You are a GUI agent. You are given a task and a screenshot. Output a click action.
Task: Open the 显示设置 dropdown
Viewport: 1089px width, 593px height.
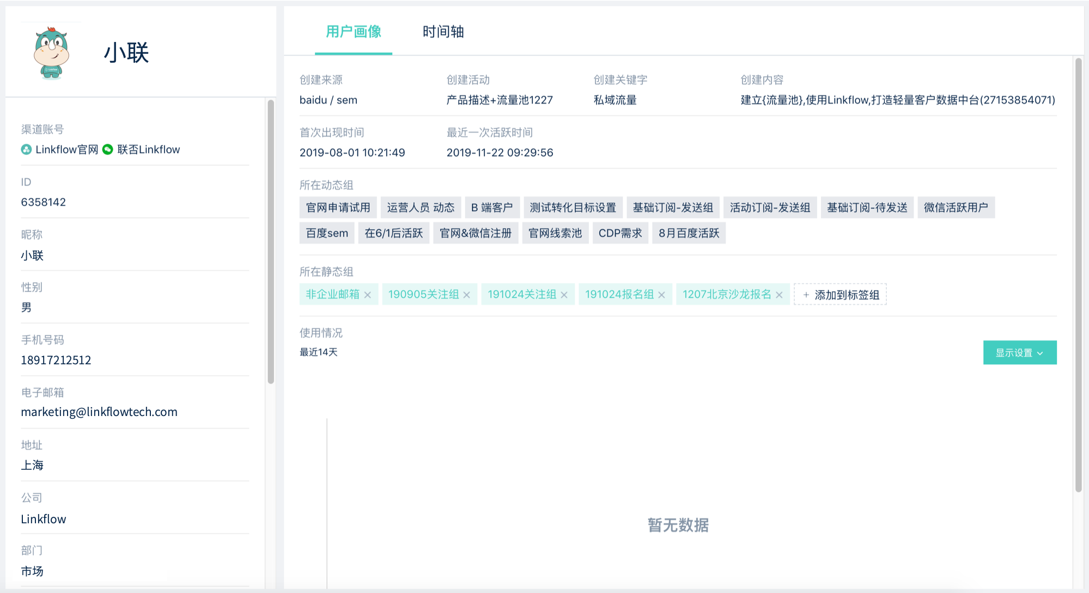(1020, 352)
